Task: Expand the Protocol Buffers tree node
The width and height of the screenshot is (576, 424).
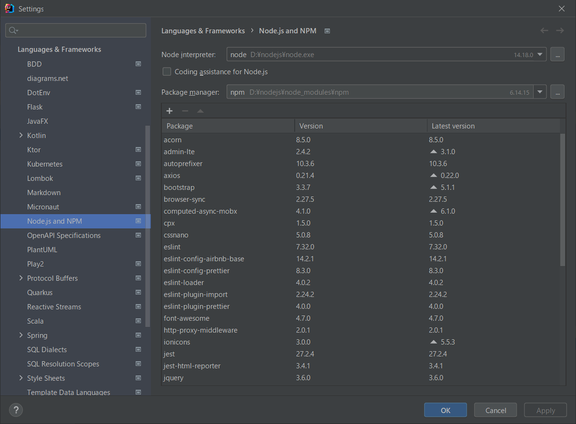Action: [21, 278]
